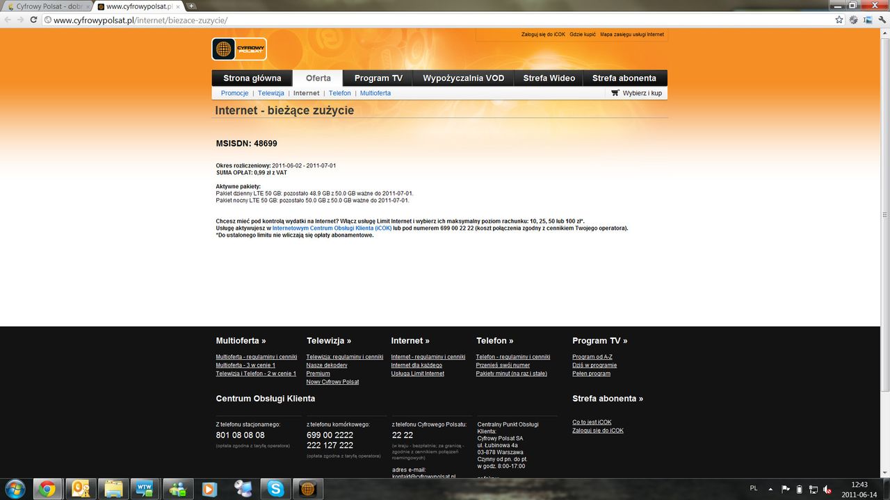The image size is (890, 500).
Task: Open Pakiety minut (na raz i stałe) link
Action: click(x=511, y=374)
